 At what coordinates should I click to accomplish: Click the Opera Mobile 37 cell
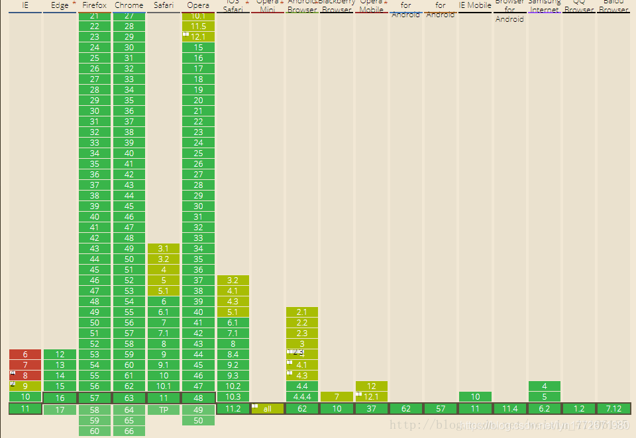(372, 408)
